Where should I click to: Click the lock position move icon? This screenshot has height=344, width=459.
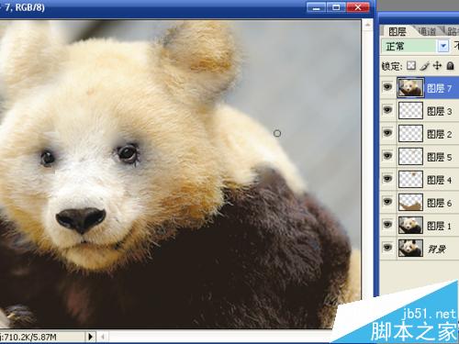click(x=438, y=65)
